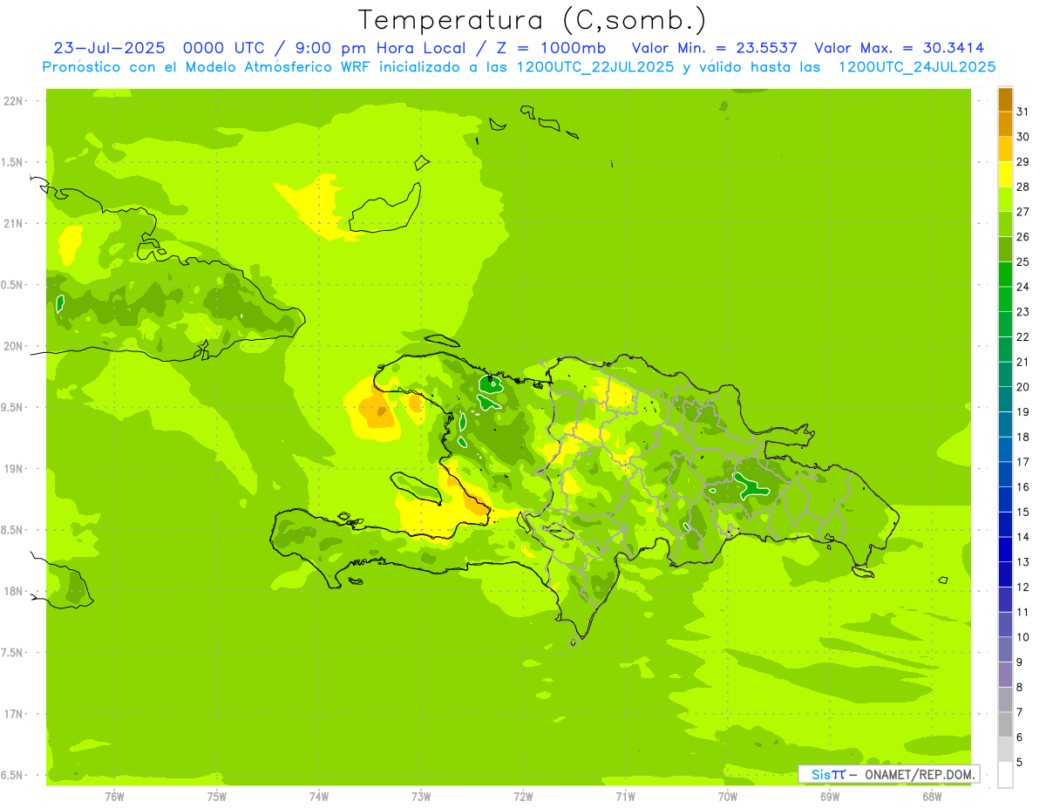Click the 71W longitude axis label
This screenshot has height=808, width=1046.
tap(625, 796)
